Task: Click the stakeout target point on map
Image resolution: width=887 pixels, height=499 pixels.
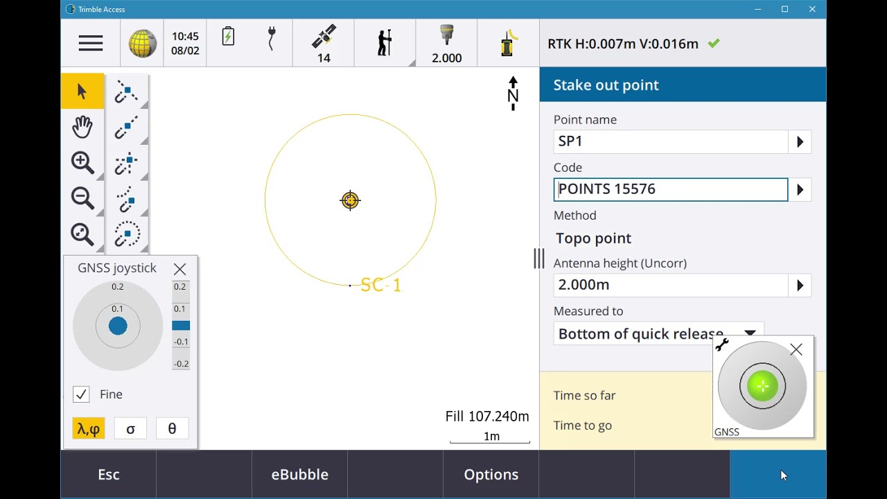Action: 350,200
